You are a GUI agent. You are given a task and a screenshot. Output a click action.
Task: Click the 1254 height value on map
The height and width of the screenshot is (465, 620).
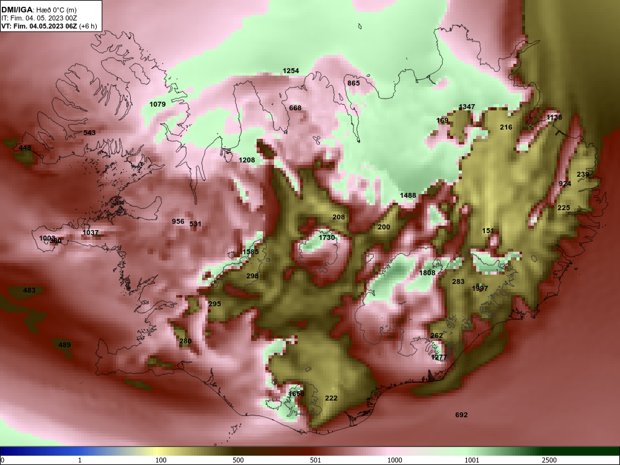pos(291,71)
